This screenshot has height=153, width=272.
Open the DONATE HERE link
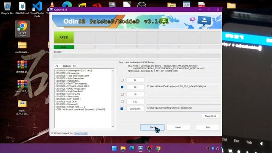pyautogui.click(x=81, y=133)
